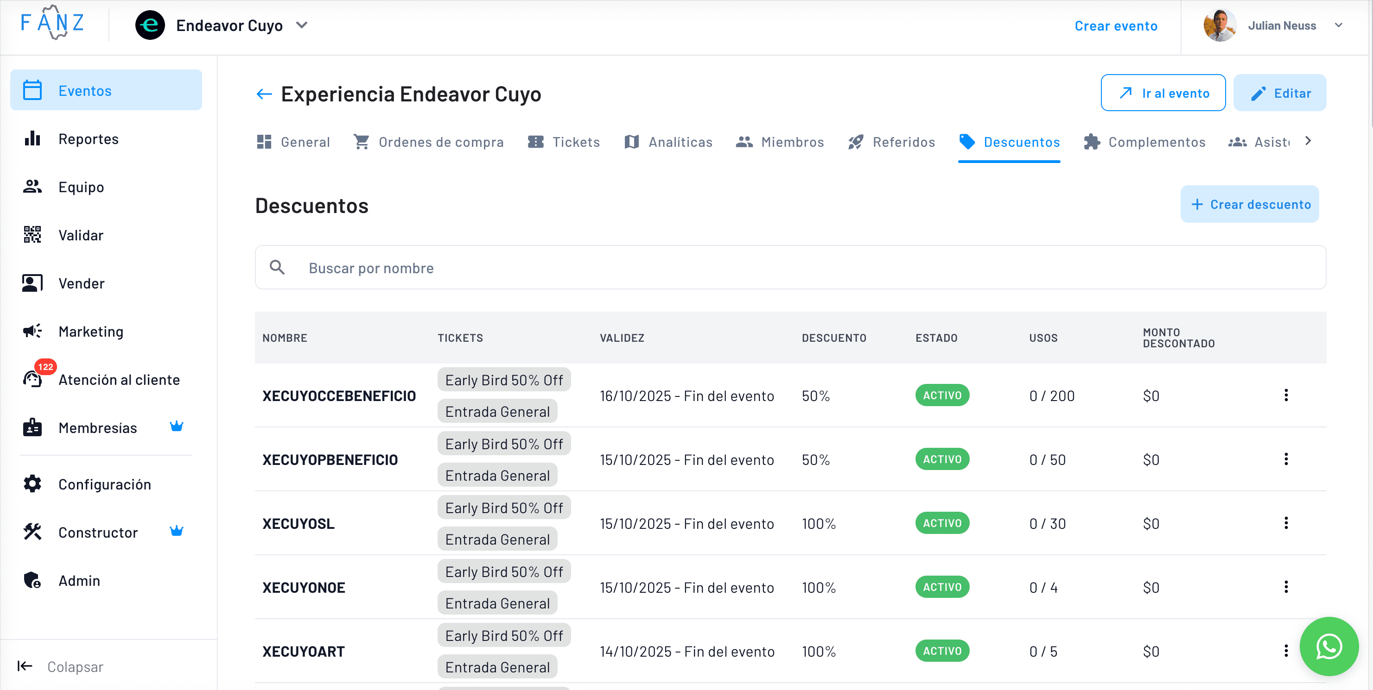Open the three-dot menu for XECUYOCCEBENEFICIO
The image size is (1373, 690).
click(x=1287, y=395)
